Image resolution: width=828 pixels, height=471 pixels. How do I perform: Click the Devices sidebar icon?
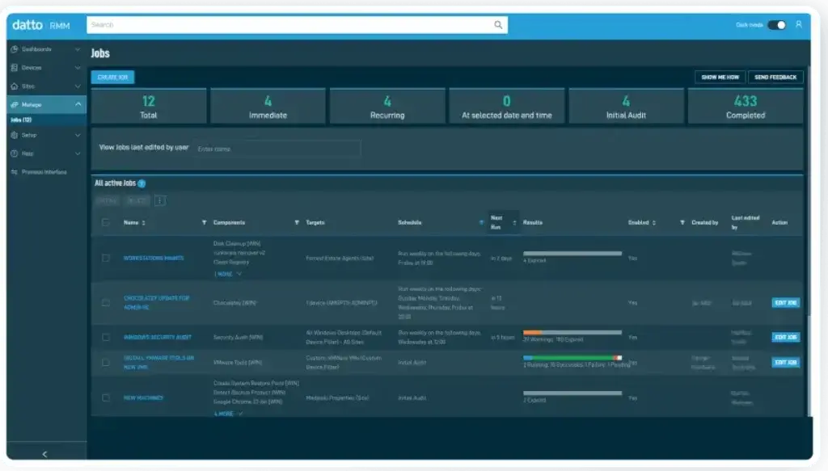tap(15, 68)
